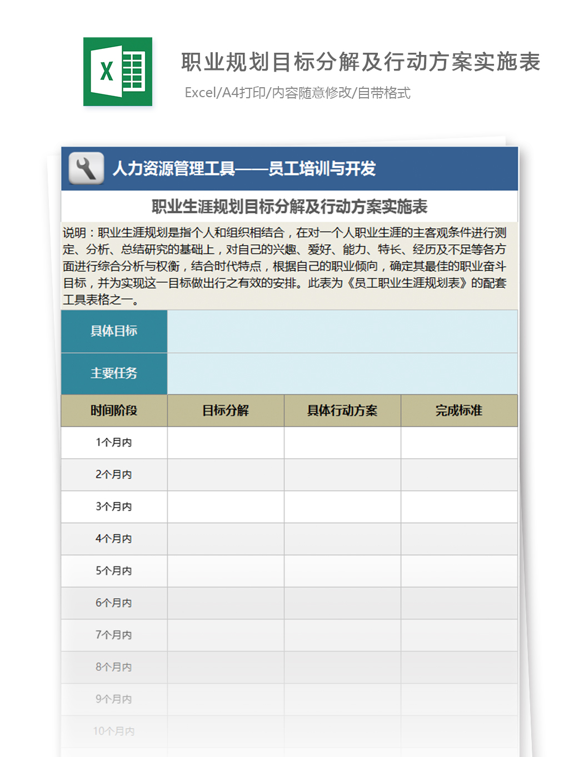Viewport: 569px width, 757px height.
Task: Click the 具体行动方案 cell in the 3个月内 row
Action: 342,507
